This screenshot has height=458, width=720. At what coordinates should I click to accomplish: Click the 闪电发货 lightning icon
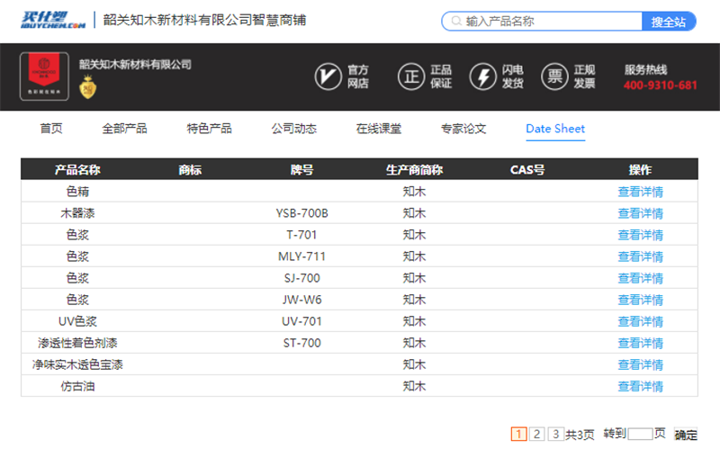pos(483,76)
